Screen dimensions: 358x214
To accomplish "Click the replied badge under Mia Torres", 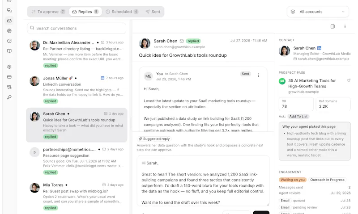I will point(51,208).
